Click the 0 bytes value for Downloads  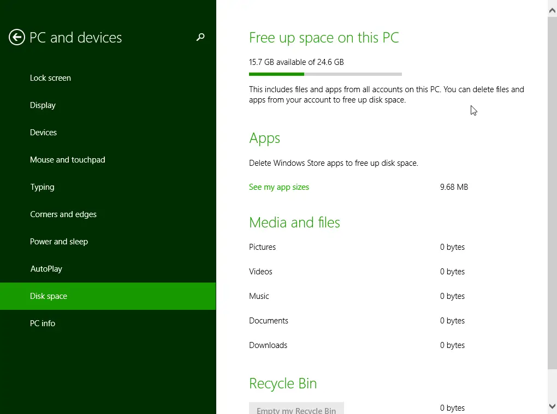(452, 345)
